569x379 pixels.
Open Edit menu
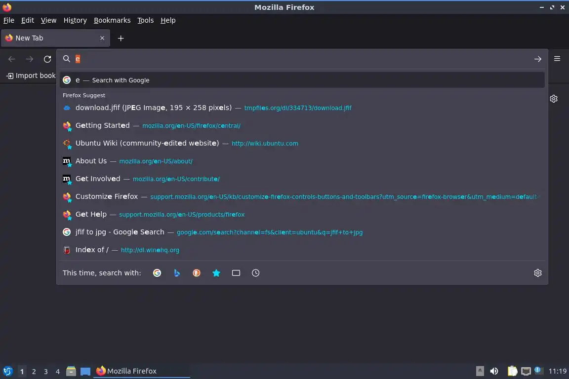point(28,20)
